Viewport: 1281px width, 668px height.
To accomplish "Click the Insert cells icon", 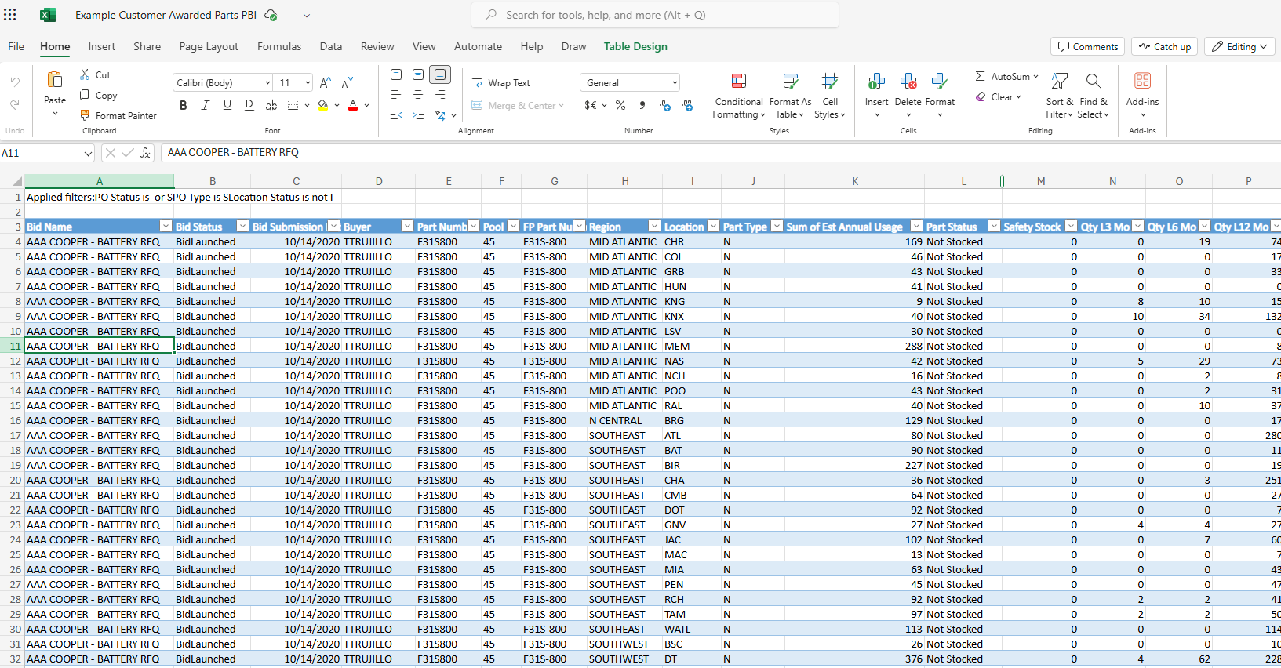I will point(877,81).
